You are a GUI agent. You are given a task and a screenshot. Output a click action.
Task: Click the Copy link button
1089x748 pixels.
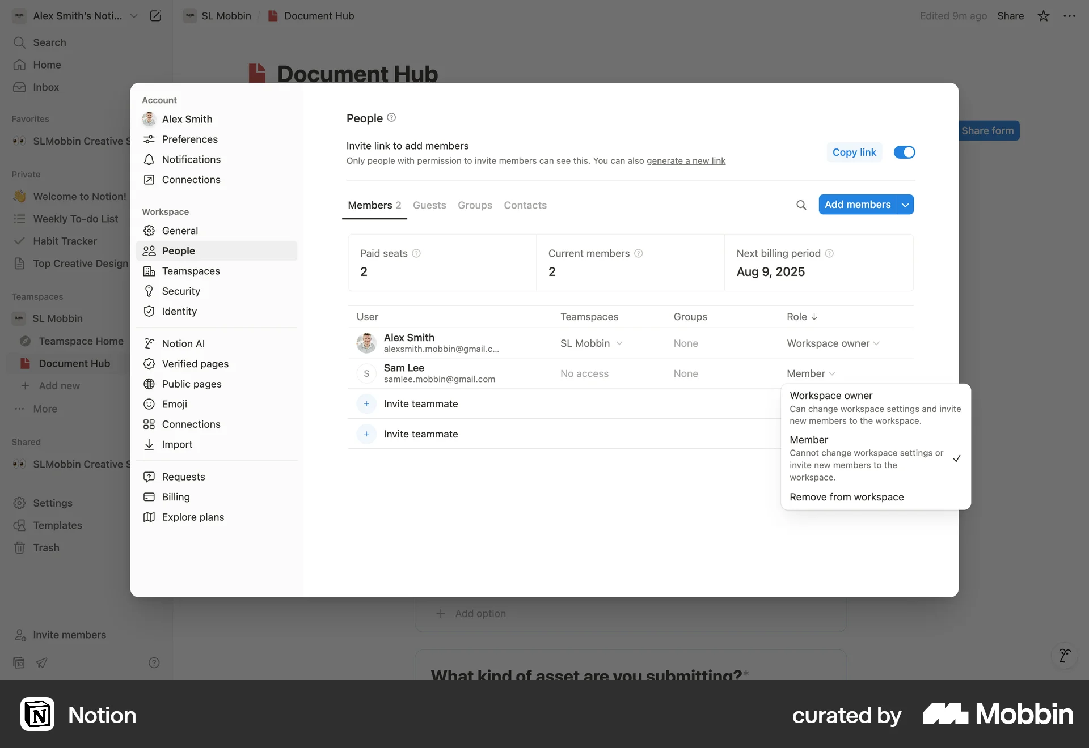[x=854, y=152]
